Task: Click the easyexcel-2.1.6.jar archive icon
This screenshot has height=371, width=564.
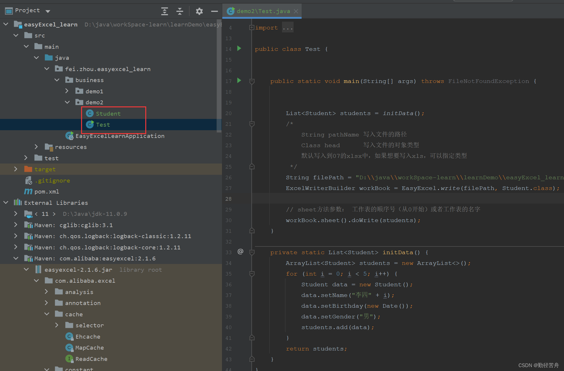Action: point(38,269)
